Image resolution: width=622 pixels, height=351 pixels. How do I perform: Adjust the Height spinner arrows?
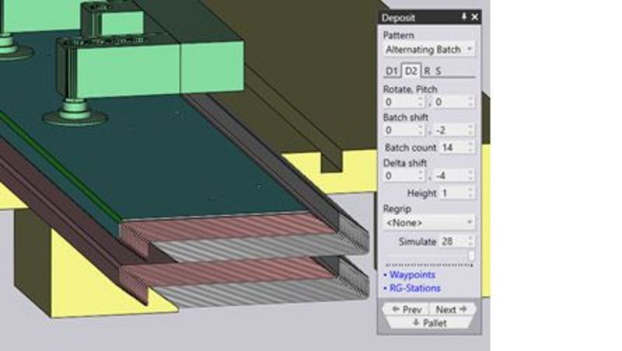(x=470, y=193)
